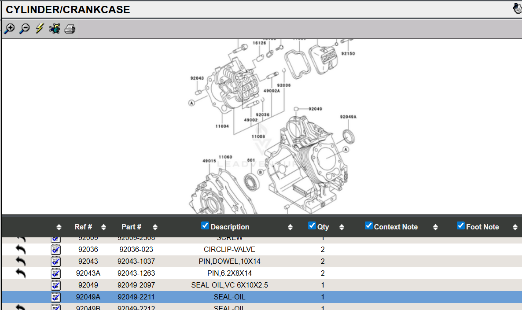Click the Part # column header
This screenshot has width=522, height=310.
click(x=131, y=227)
